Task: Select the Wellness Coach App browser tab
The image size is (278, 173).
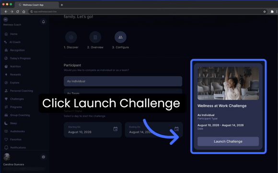Action: tap(37, 5)
